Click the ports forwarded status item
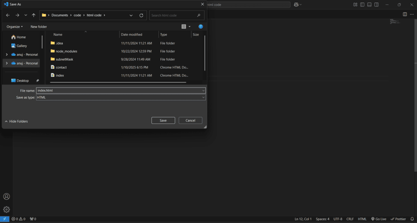Screen dimensions: 417x223 click(x=33, y=219)
